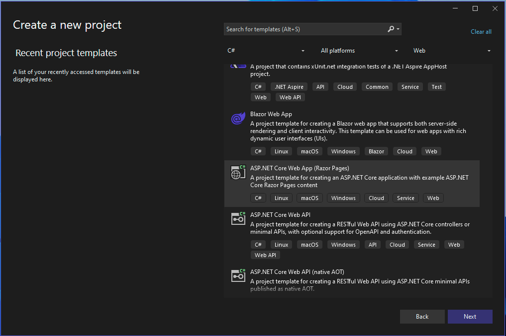506x336 pixels.
Task: Click the Clear all link
Action: coord(481,32)
